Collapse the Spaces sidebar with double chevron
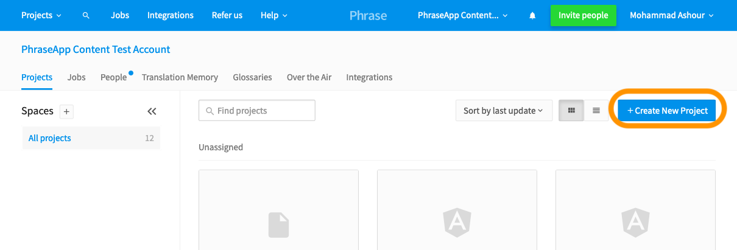Screen dimensions: 737x250 pyautogui.click(x=152, y=111)
